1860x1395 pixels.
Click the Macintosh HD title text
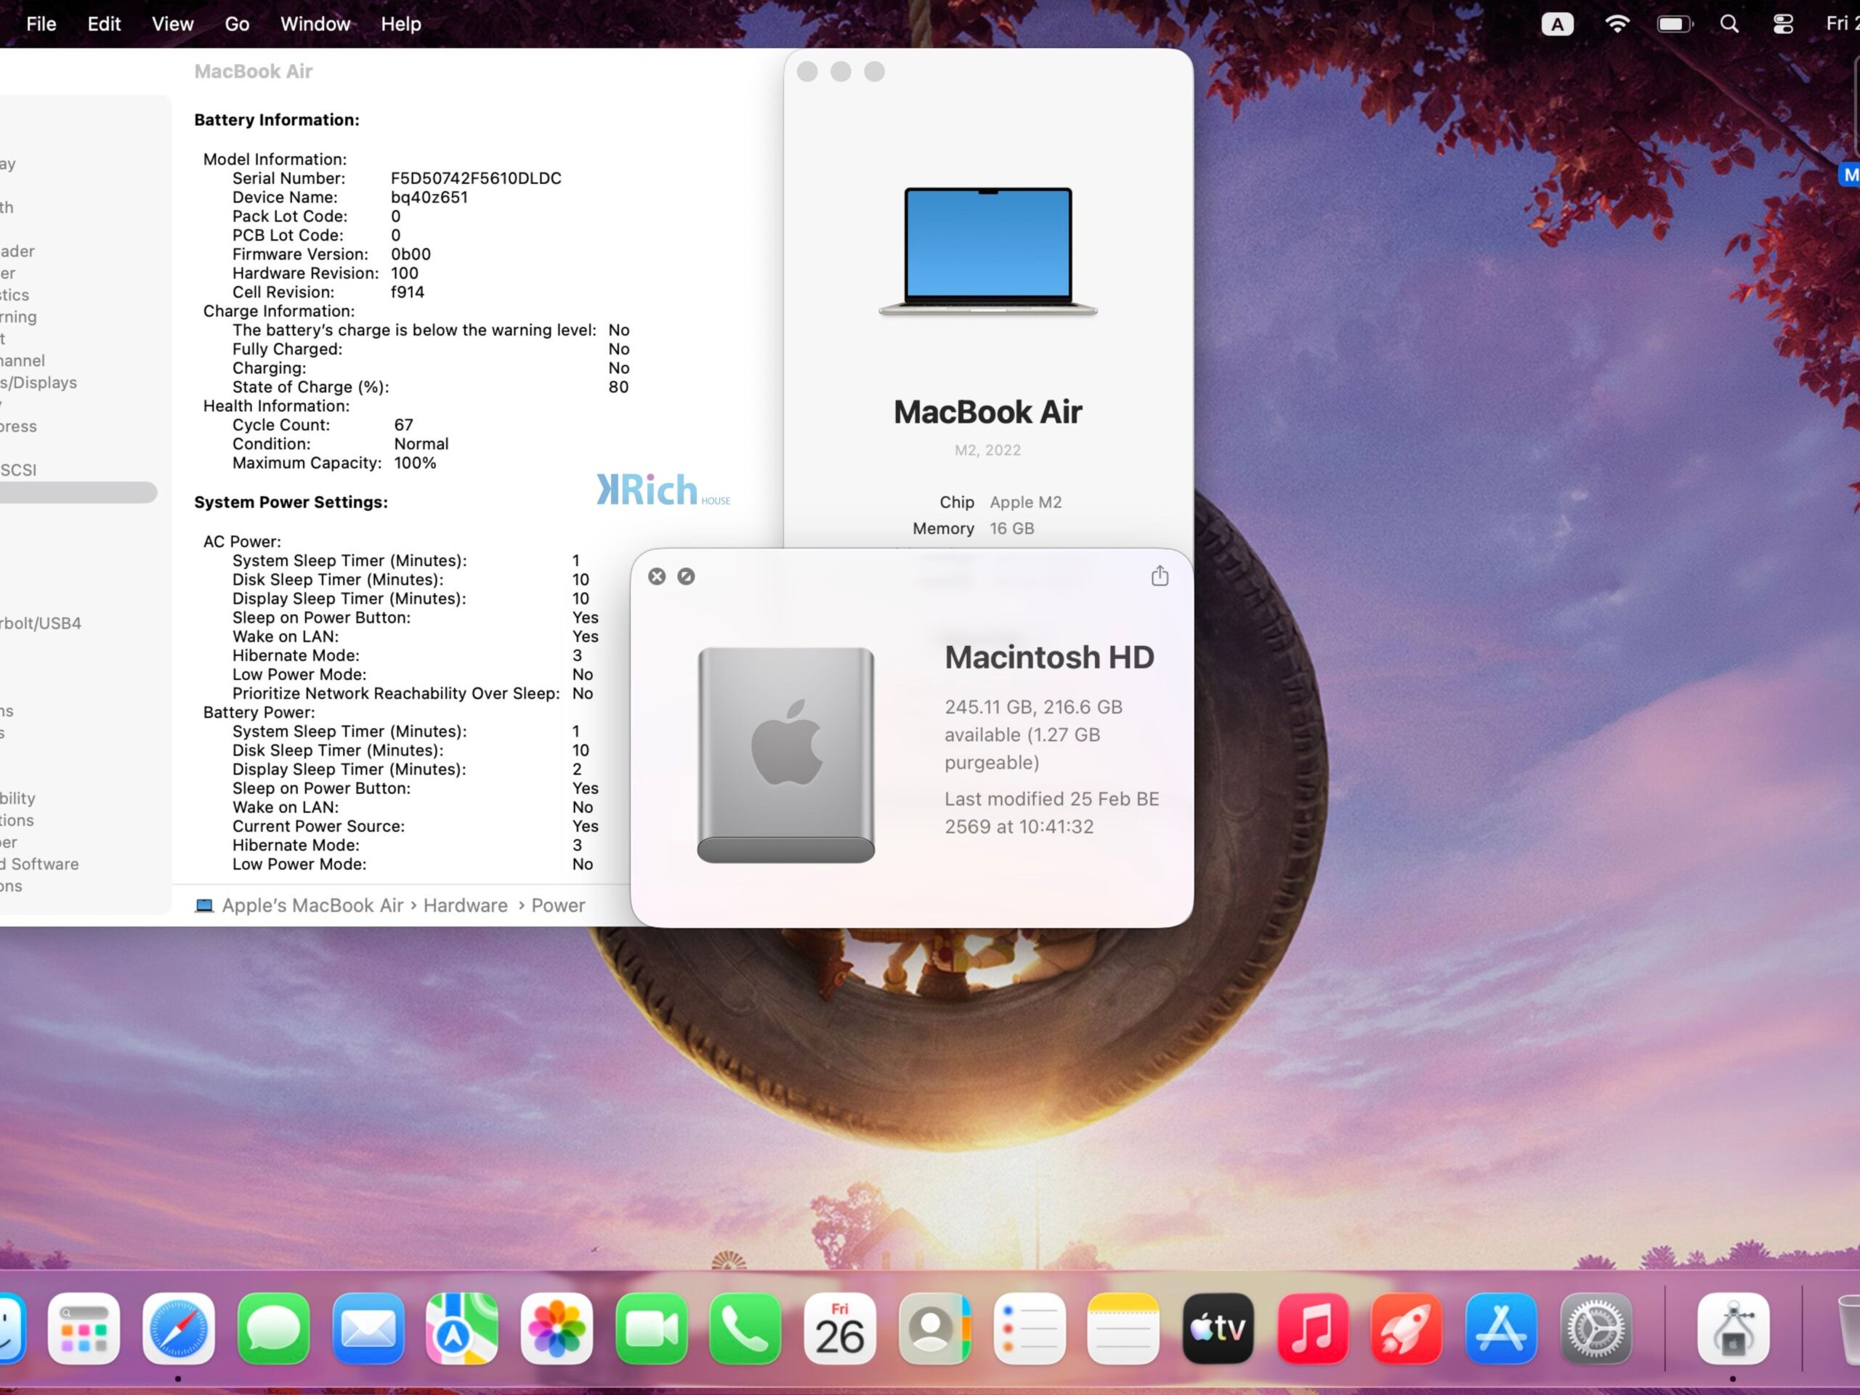(x=1048, y=657)
